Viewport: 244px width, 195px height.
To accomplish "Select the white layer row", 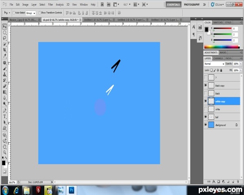I will (222, 109).
